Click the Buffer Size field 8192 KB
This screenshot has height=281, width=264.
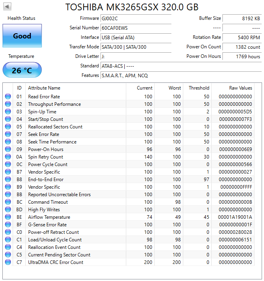pos(242,19)
